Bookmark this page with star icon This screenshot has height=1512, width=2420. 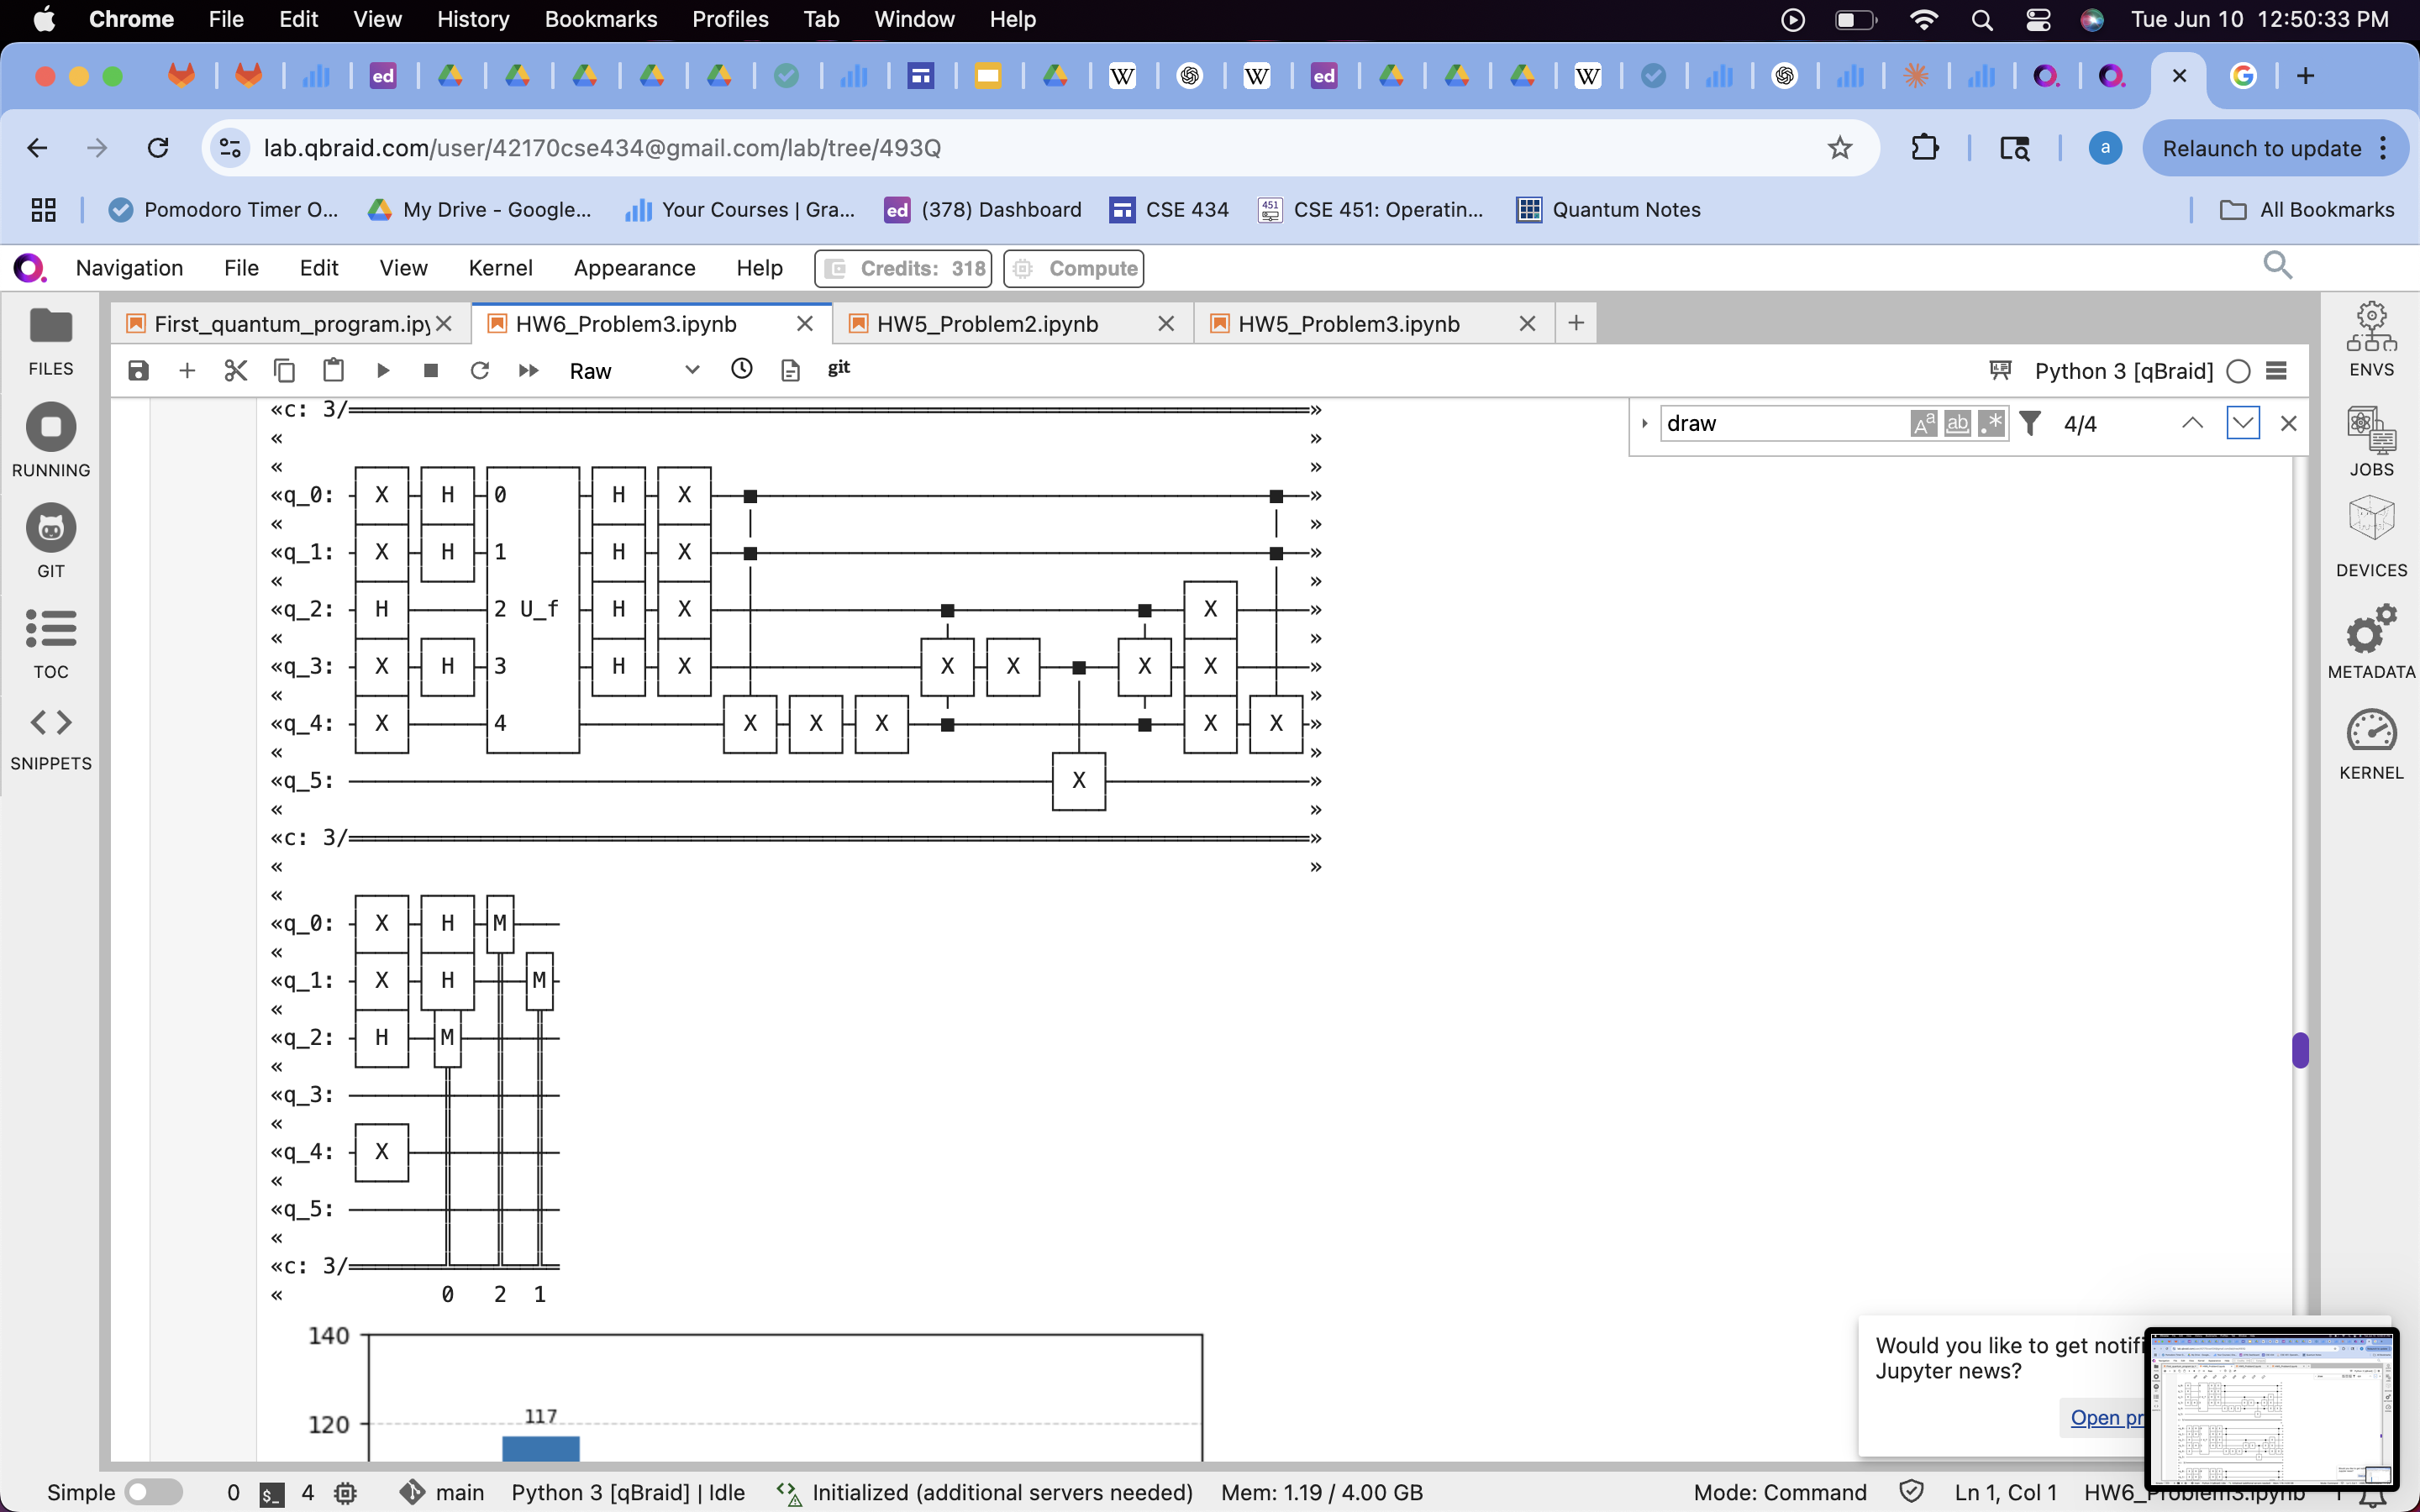coord(1840,148)
